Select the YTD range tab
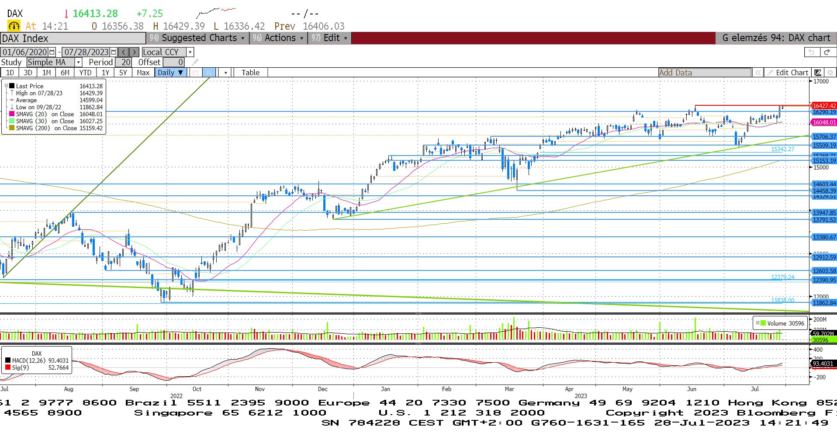 [x=85, y=73]
